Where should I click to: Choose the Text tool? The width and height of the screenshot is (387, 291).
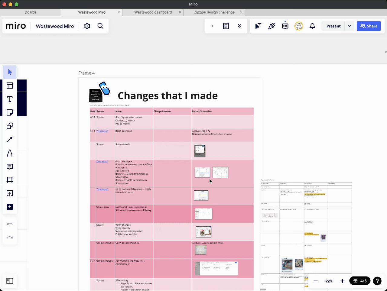coord(10,99)
